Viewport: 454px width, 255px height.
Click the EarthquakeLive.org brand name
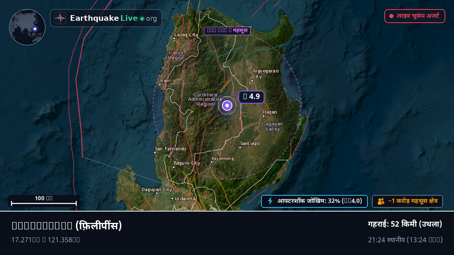tap(113, 18)
